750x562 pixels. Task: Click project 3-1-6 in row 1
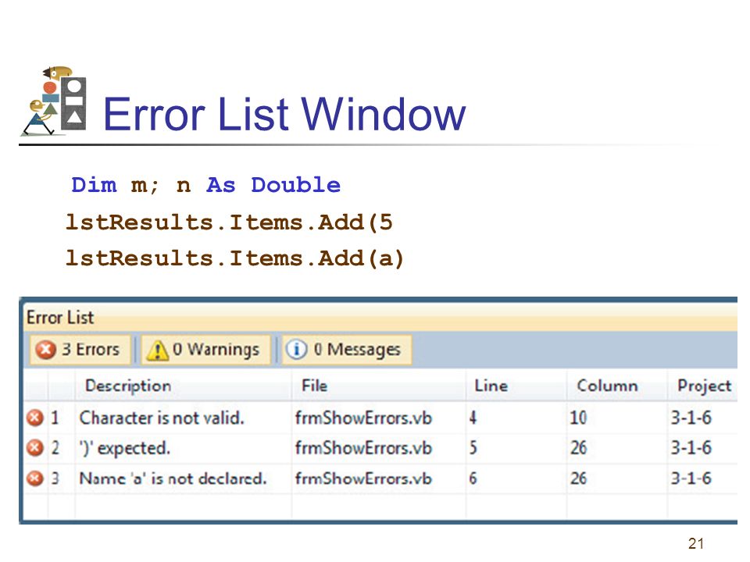point(691,418)
